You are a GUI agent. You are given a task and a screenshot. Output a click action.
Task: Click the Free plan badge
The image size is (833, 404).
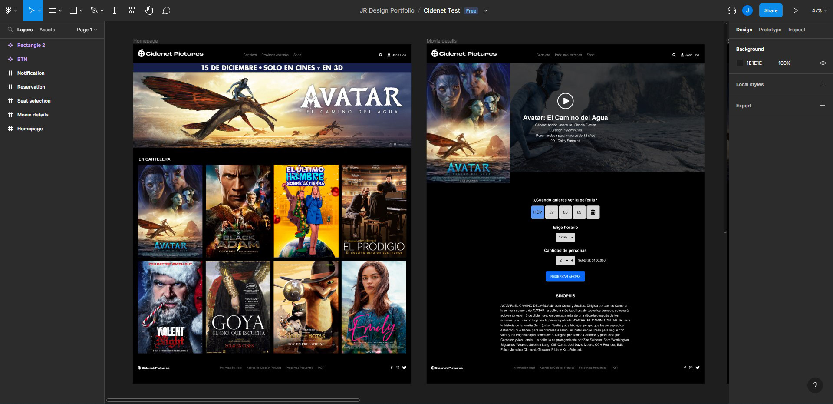[x=471, y=11]
